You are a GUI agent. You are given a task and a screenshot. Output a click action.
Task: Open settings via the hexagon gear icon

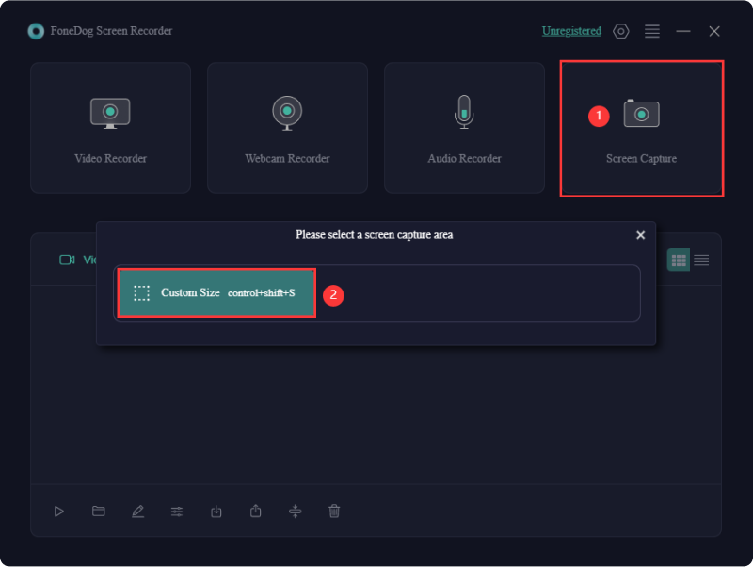click(x=621, y=31)
